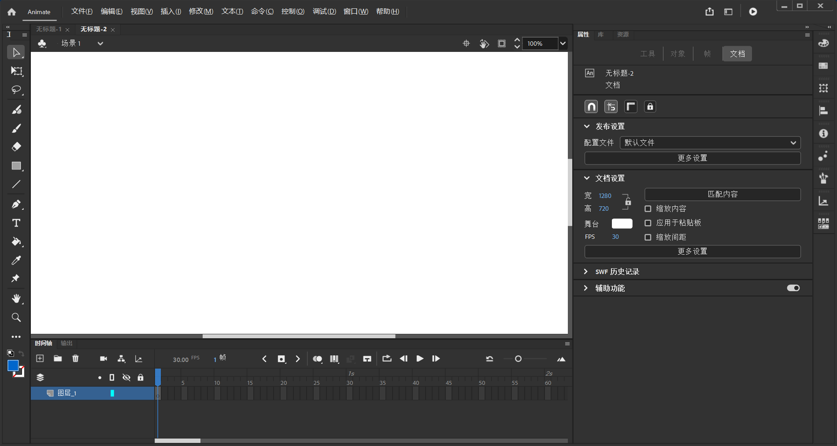Delete the selected timeline layer

click(x=75, y=358)
